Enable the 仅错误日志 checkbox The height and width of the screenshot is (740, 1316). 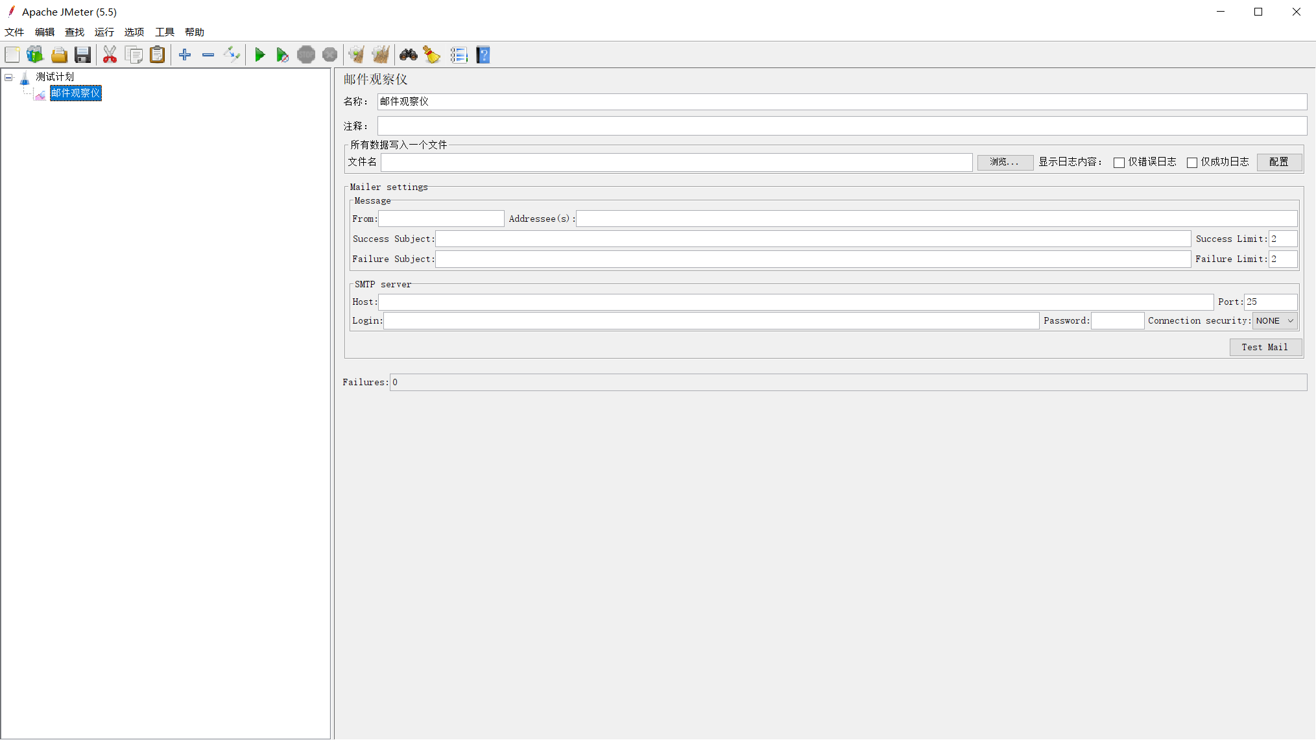click(1119, 163)
